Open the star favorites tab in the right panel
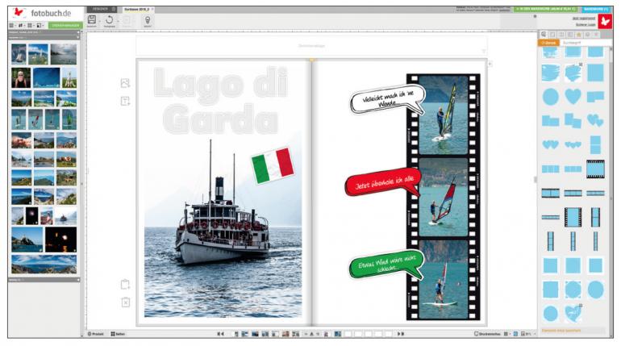 coord(578,35)
